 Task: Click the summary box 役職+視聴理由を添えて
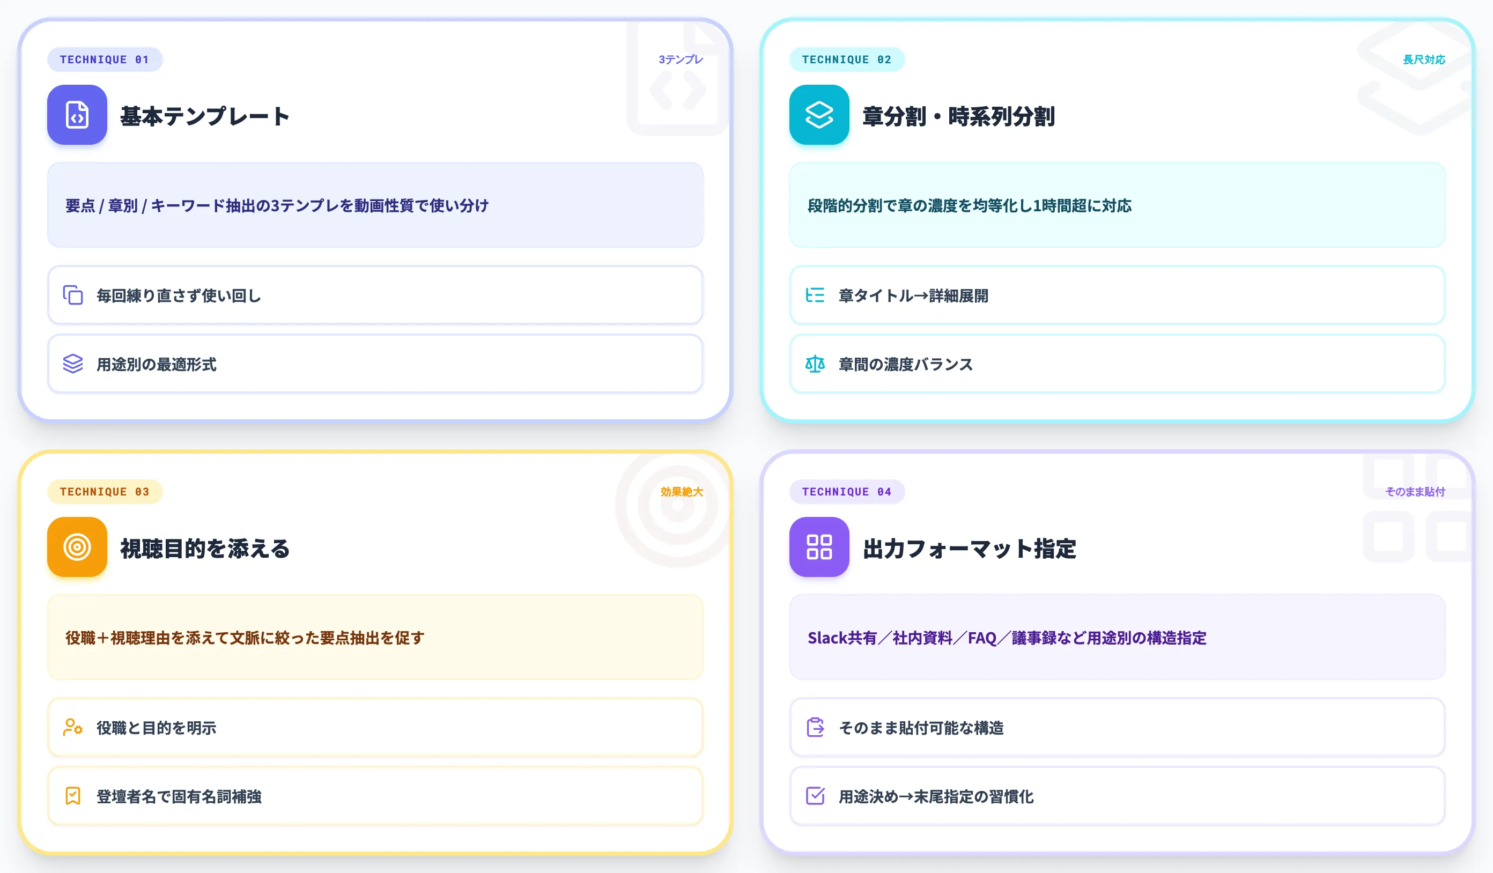point(375,637)
